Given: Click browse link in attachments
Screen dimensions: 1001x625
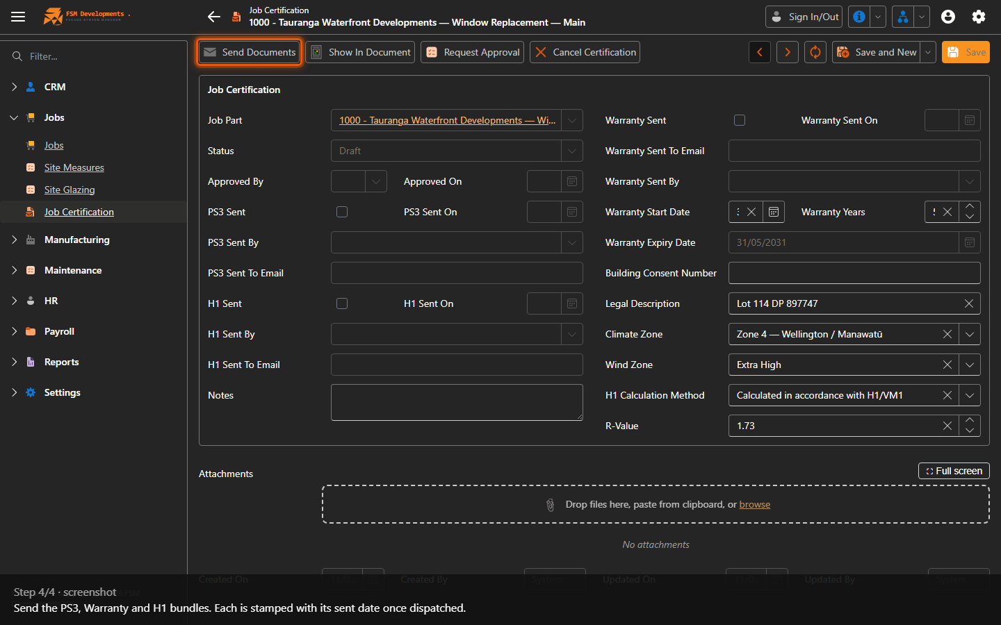Looking at the screenshot, I should point(755,504).
